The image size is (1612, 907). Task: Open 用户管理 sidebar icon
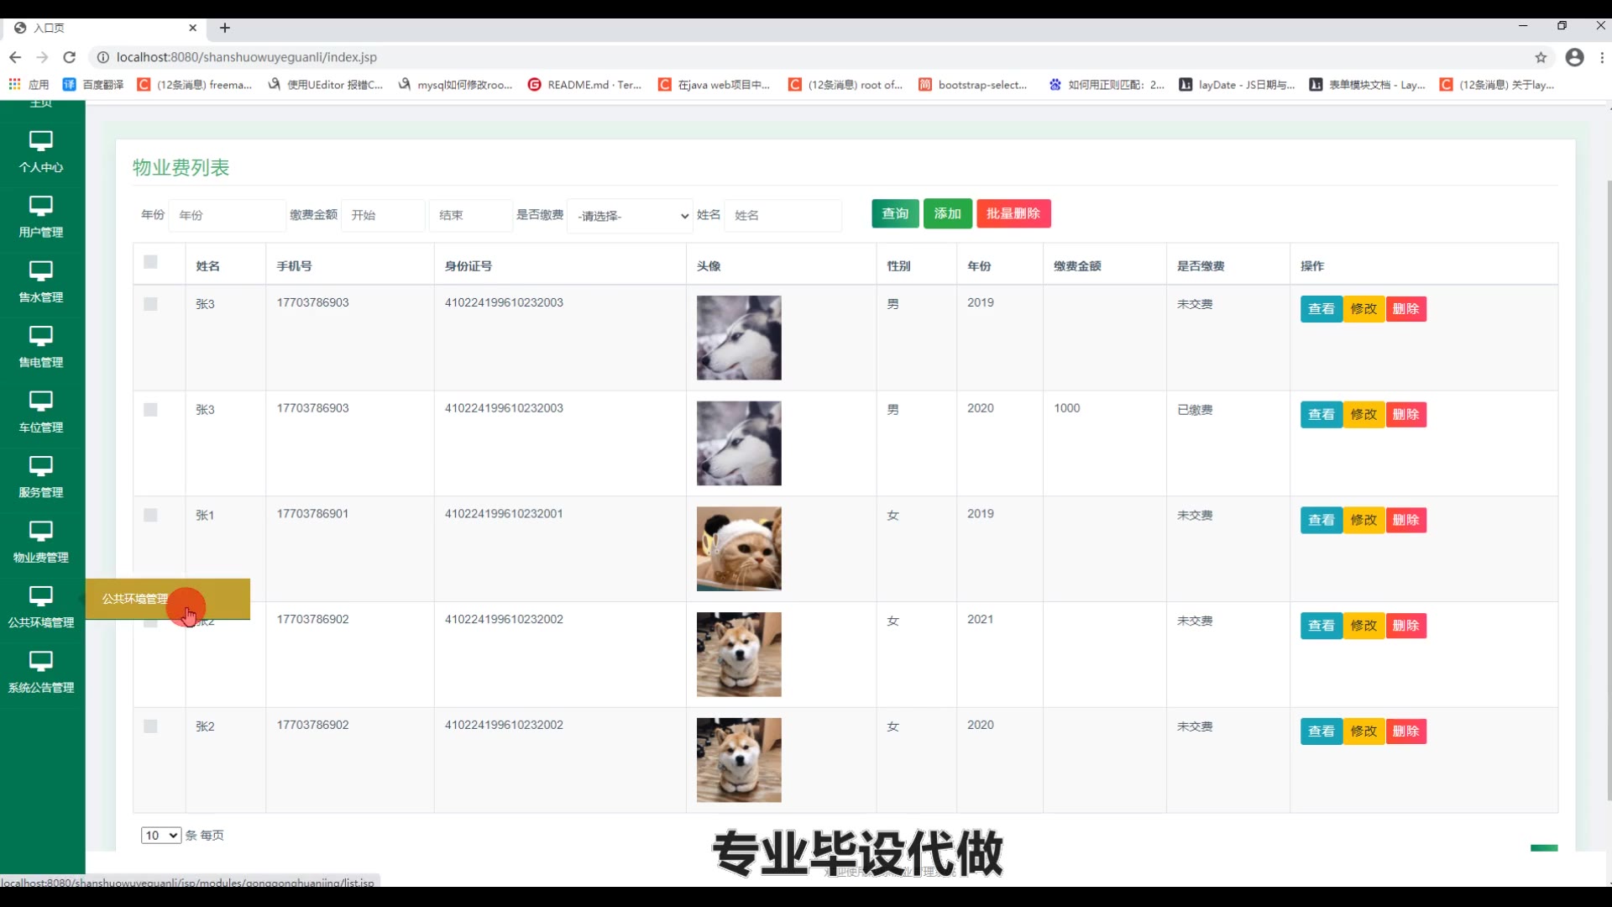(40, 206)
